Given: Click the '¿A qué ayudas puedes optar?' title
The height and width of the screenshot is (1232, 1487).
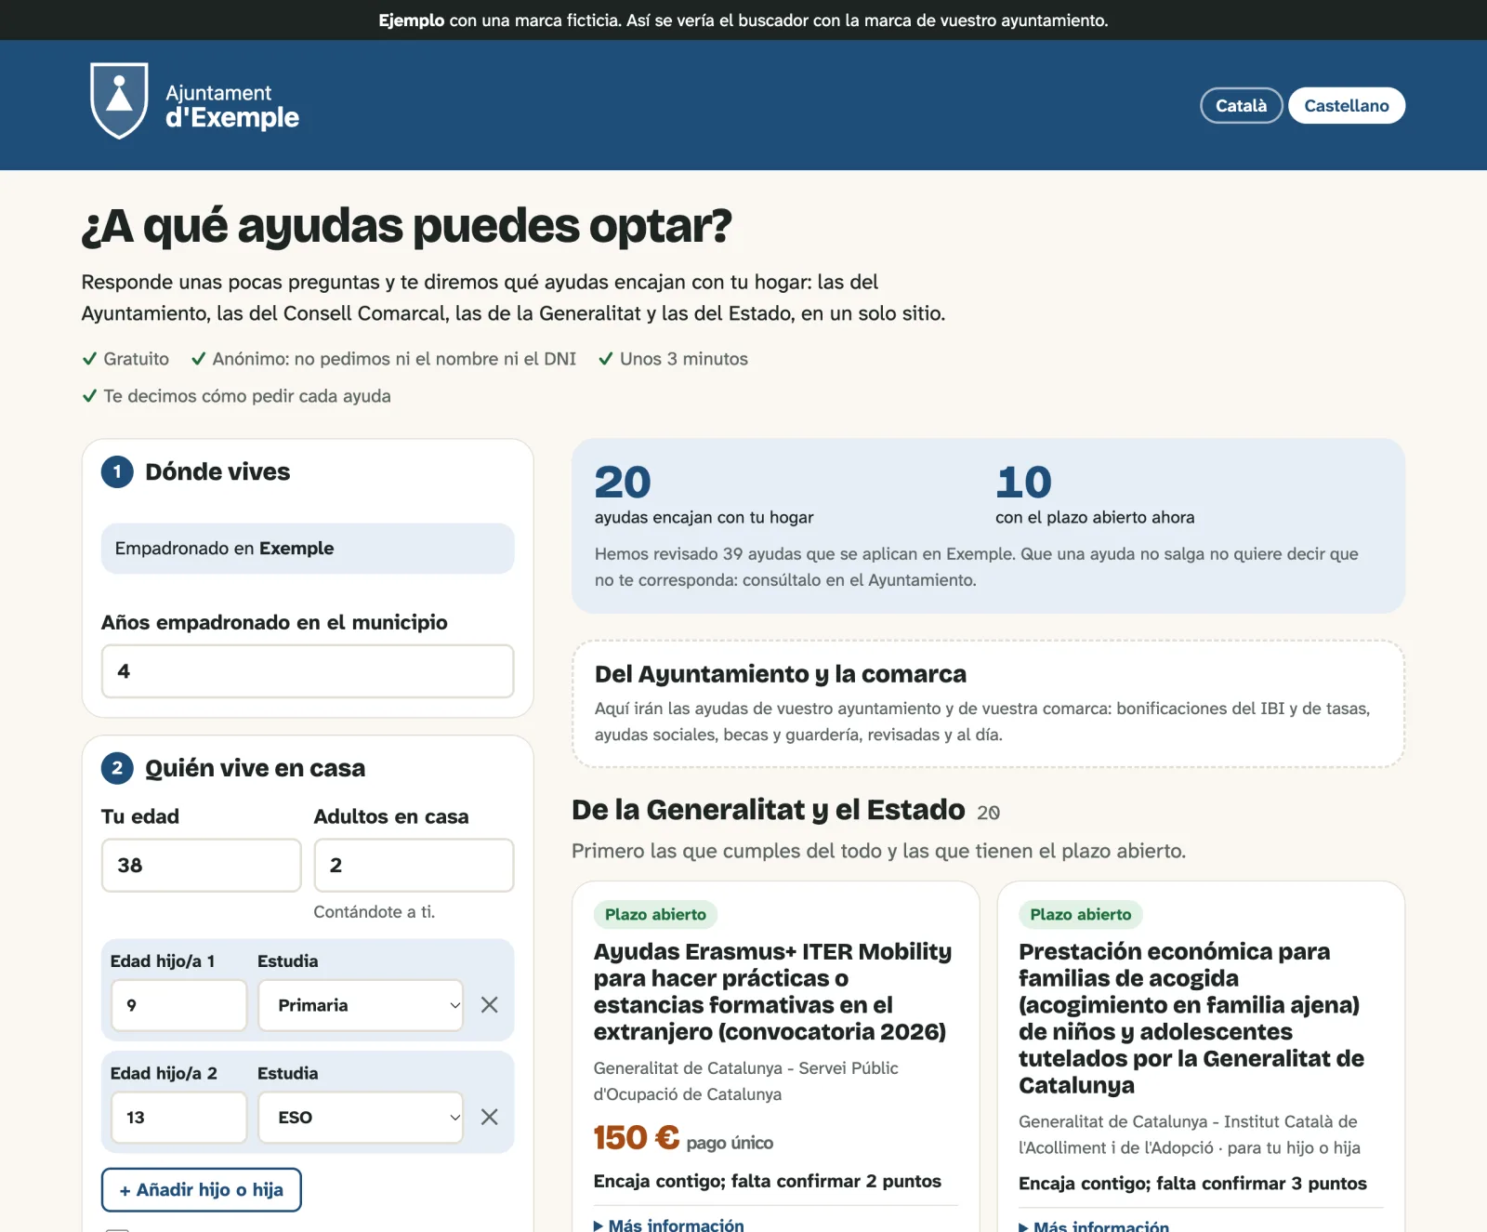Looking at the screenshot, I should (406, 227).
